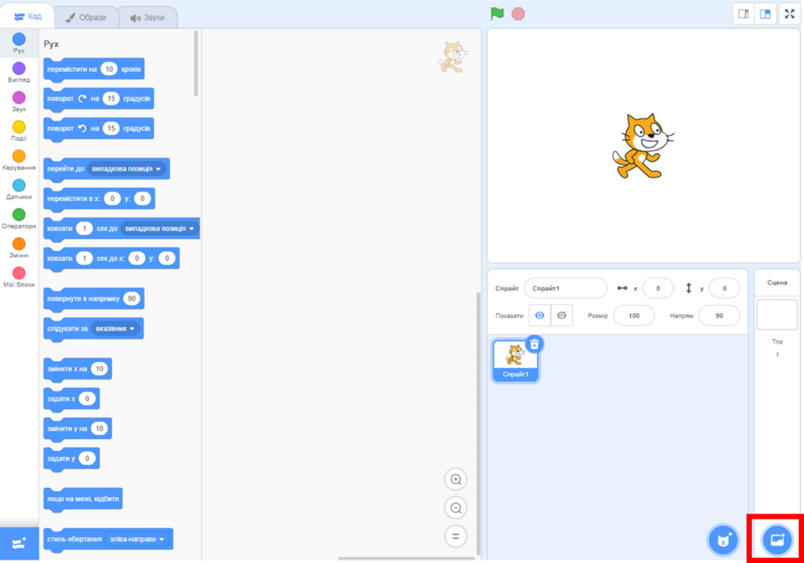Screen dimensions: 804x563
Task: Open the add extension button
Action: click(x=19, y=543)
